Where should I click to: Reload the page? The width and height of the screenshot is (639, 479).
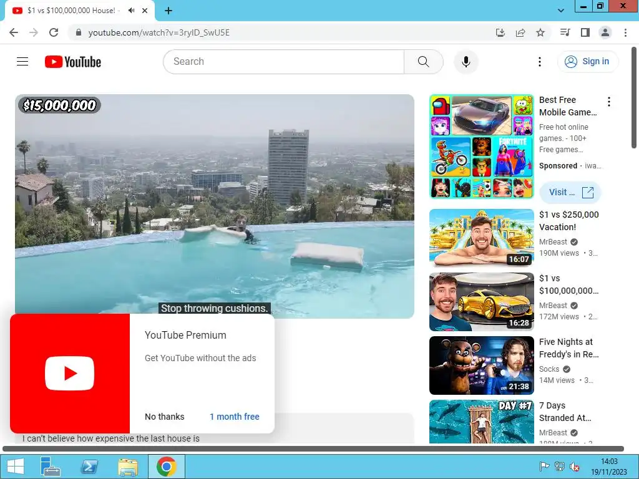(x=54, y=32)
